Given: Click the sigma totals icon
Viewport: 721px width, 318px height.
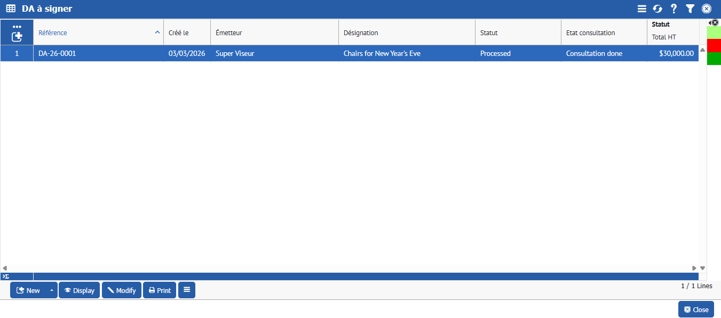Looking at the screenshot, I should click(5, 276).
